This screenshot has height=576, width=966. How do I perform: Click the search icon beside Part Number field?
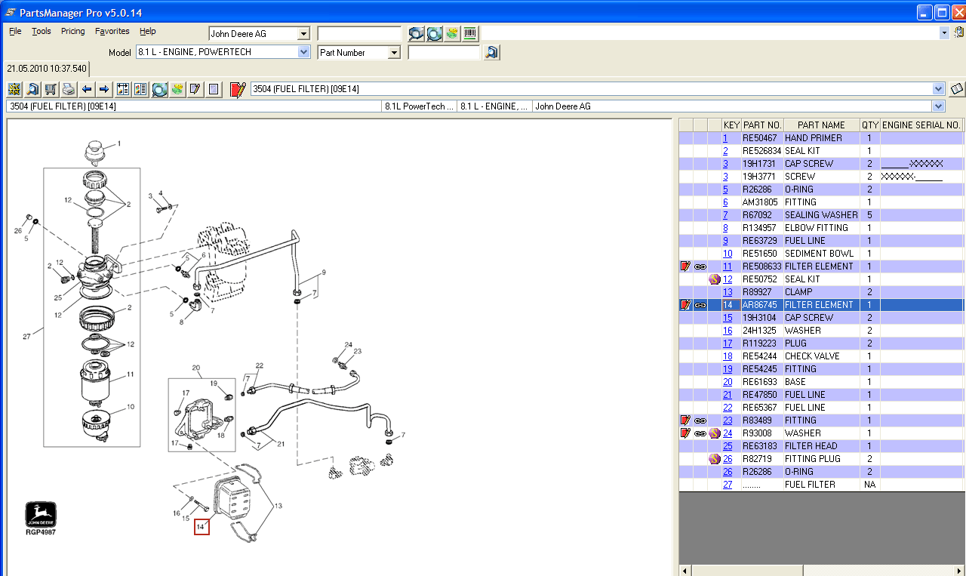tap(491, 52)
